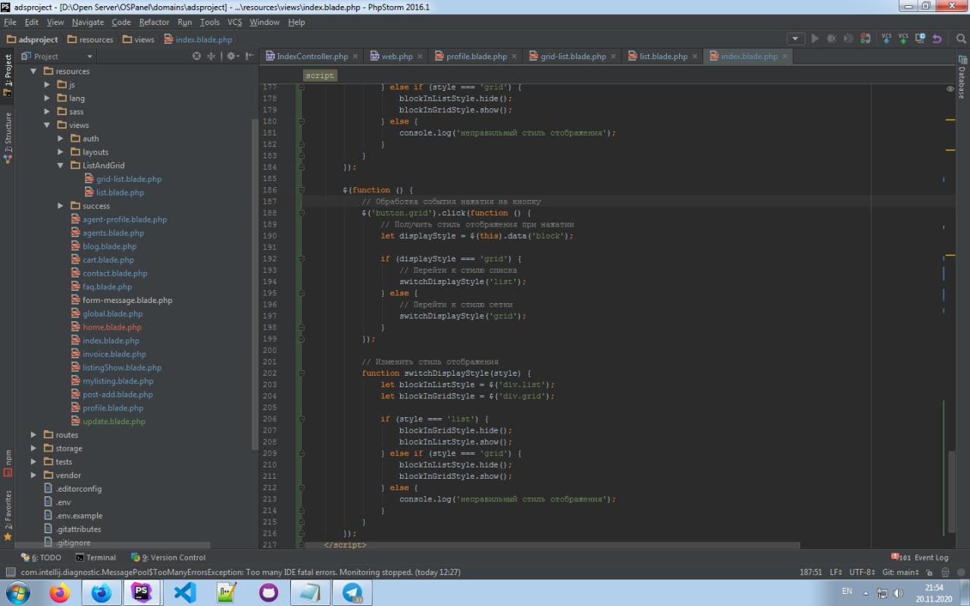This screenshot has height=606, width=970.
Task: Expand the sass folder
Action: (47, 111)
